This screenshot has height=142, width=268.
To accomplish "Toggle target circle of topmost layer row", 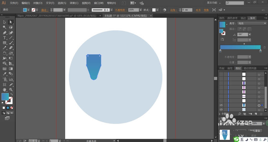I will [259, 74].
